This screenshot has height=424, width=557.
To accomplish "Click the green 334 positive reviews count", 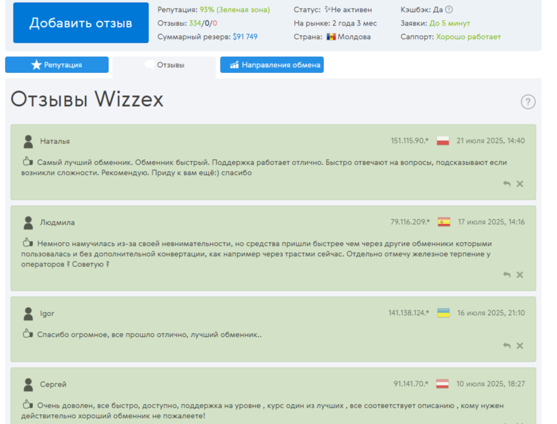I will [x=195, y=23].
